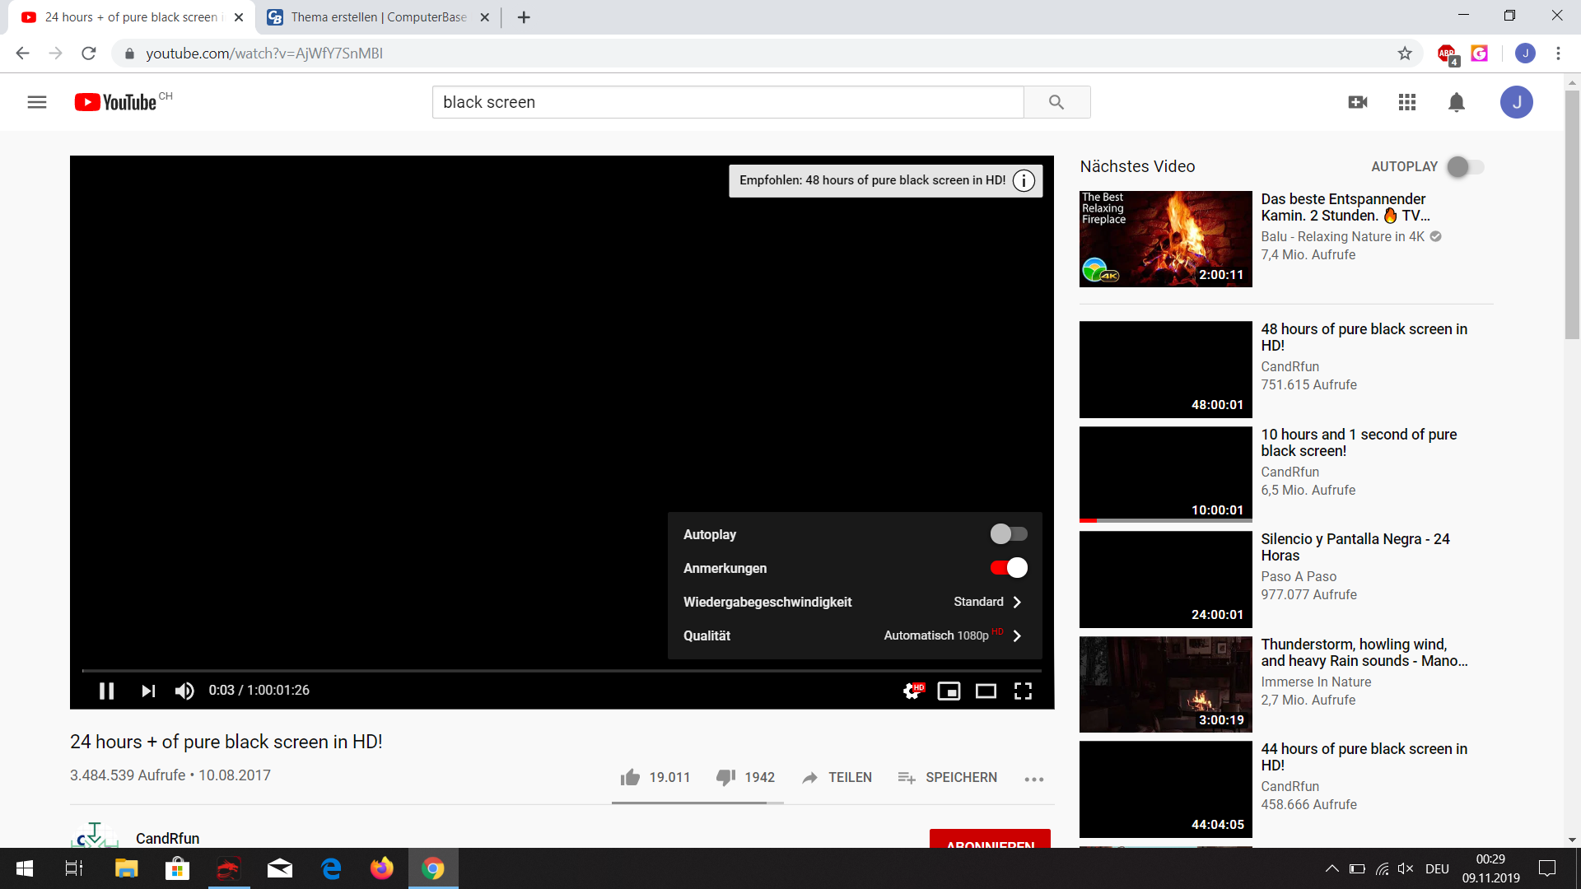The height and width of the screenshot is (889, 1581).
Task: Open 48 hours of pure black screen video
Action: click(x=1364, y=337)
